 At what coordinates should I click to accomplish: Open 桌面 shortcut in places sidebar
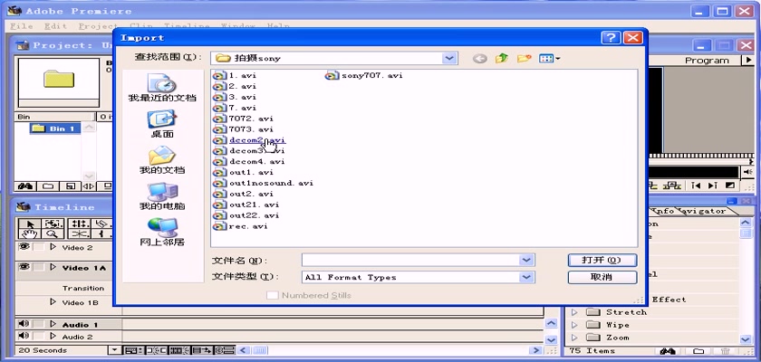[x=161, y=124]
